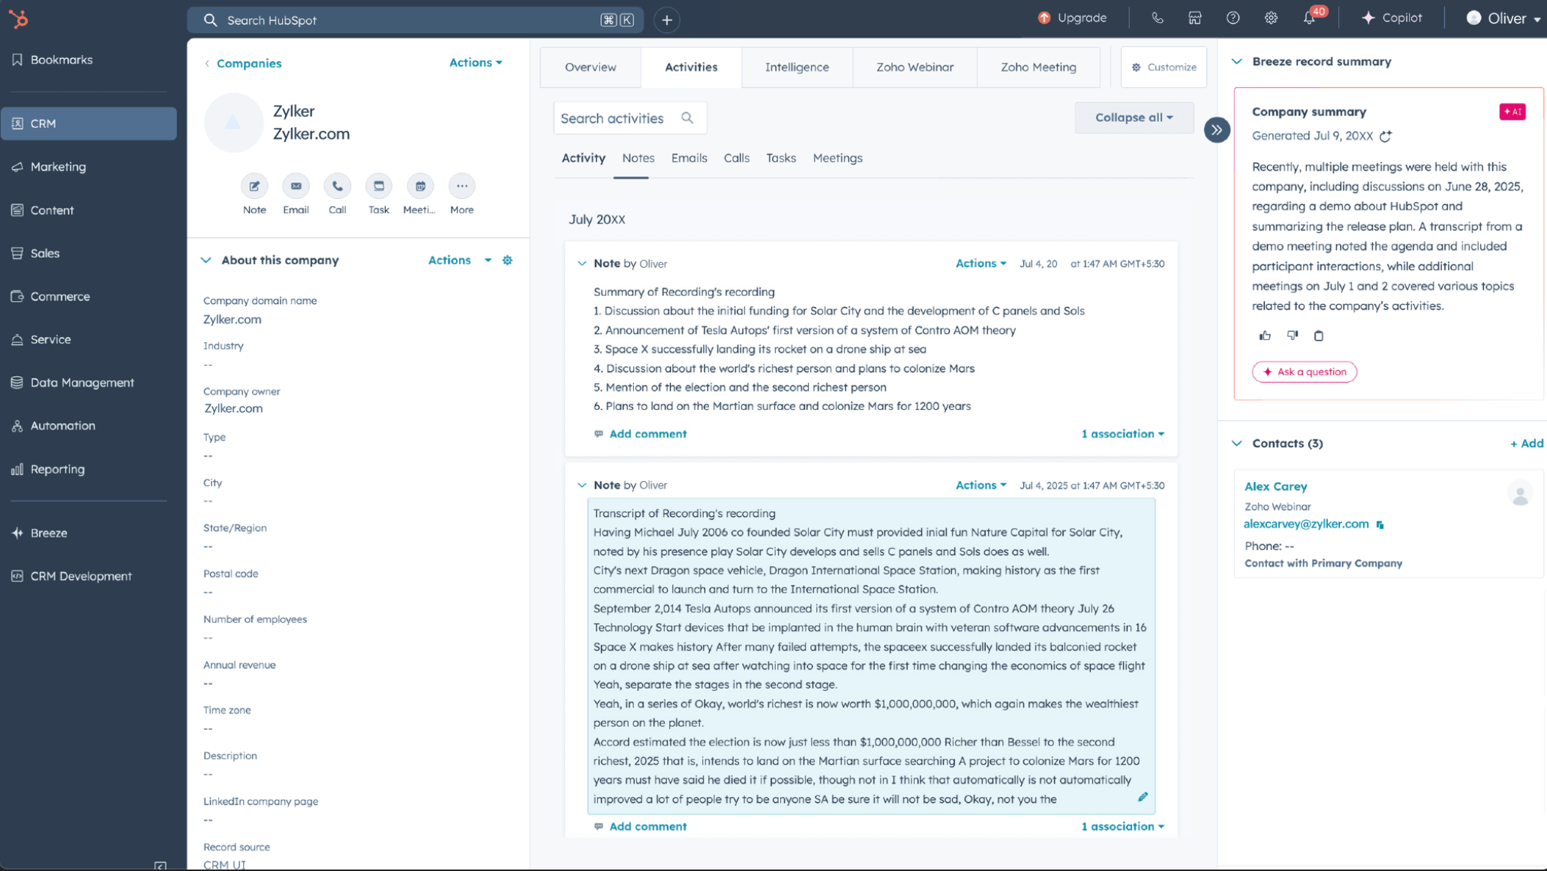Image resolution: width=1547 pixels, height=871 pixels.
Task: Click the Ask a question button
Action: pos(1304,372)
